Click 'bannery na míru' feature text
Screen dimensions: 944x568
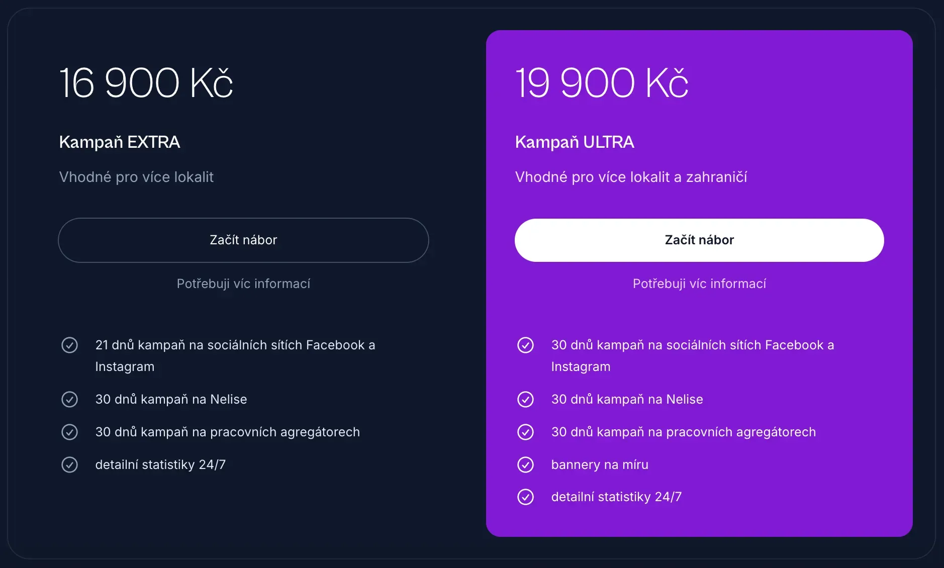[x=599, y=465]
